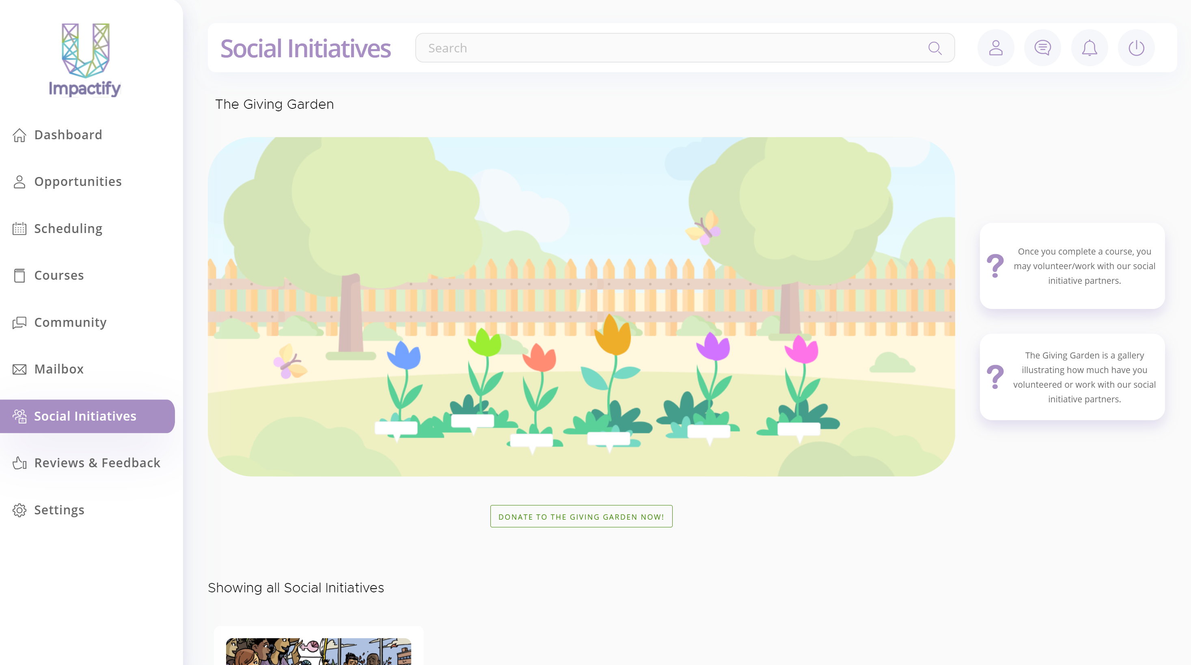Open the notifications bell
The image size is (1191, 665).
[1089, 48]
